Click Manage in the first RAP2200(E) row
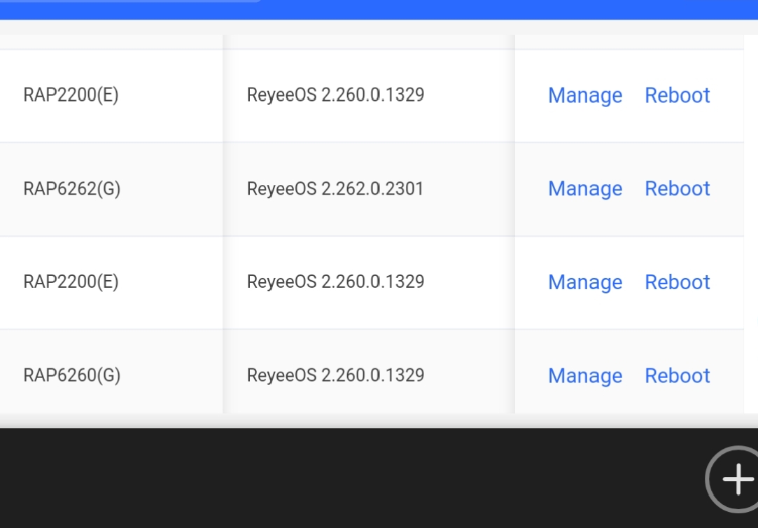The height and width of the screenshot is (528, 758). [x=584, y=95]
